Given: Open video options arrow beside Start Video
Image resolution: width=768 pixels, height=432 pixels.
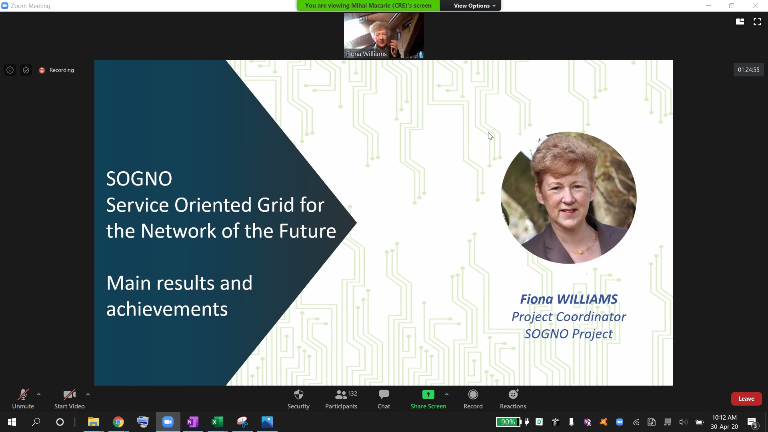Looking at the screenshot, I should [88, 394].
